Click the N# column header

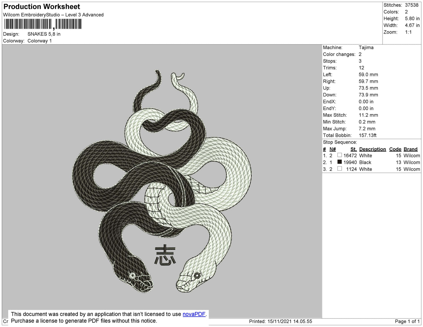click(x=333, y=149)
